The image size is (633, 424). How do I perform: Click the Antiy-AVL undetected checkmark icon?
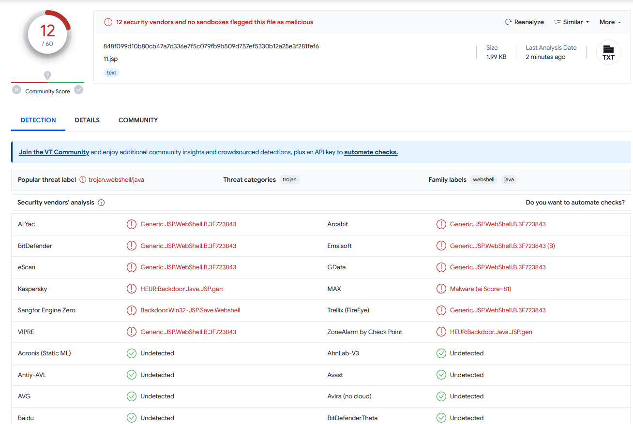click(131, 375)
